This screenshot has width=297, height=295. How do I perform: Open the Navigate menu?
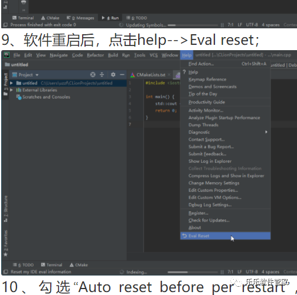click(x=58, y=55)
